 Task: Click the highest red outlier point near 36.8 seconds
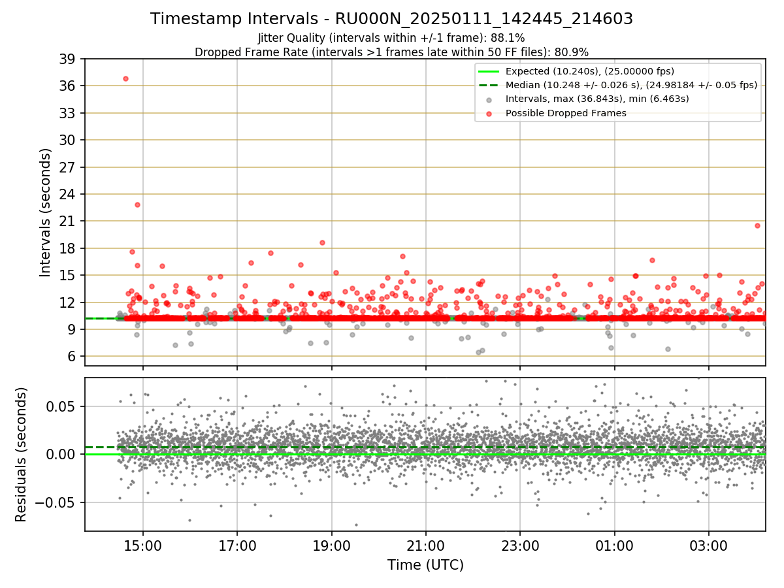tap(125, 78)
